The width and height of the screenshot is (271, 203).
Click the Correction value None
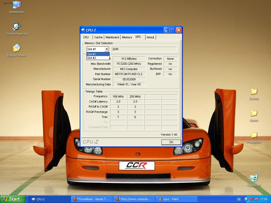coord(170,59)
